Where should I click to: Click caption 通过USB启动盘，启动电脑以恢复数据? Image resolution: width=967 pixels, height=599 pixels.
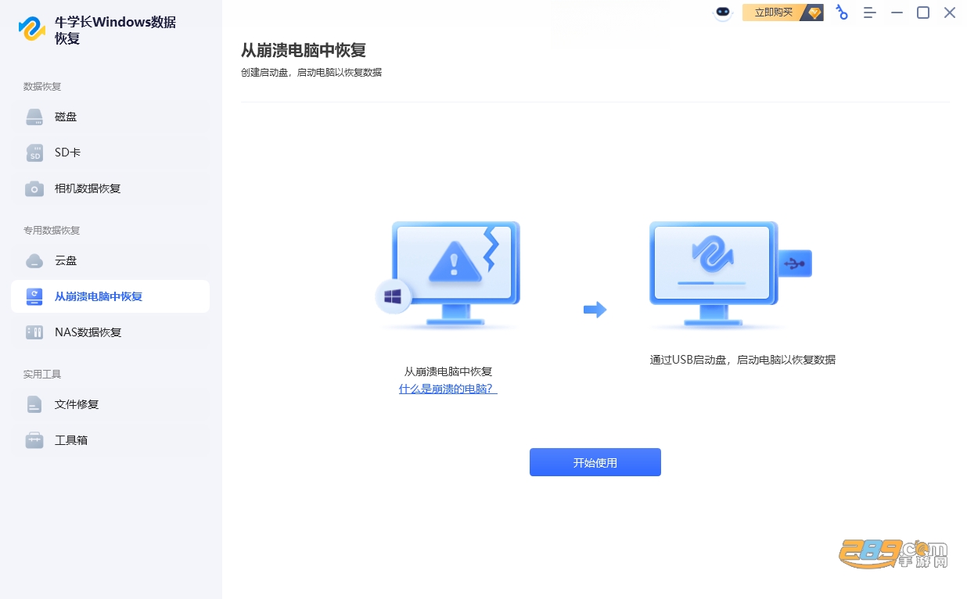[742, 360]
